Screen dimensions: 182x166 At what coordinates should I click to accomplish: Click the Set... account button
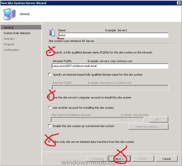(x=158, y=119)
